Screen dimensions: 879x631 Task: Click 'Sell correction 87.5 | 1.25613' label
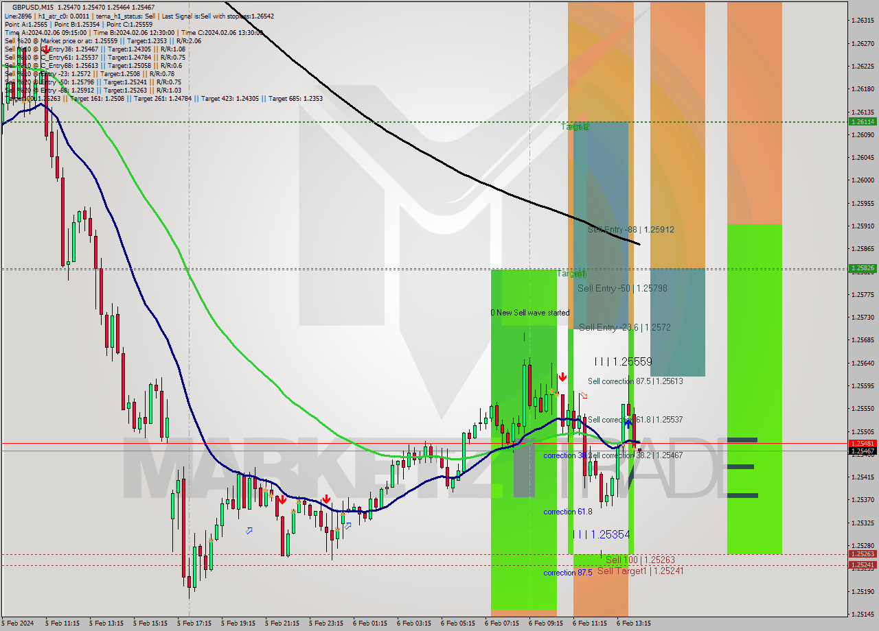click(635, 381)
